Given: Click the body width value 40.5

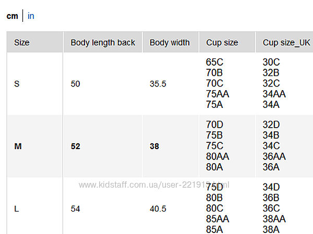Looking at the screenshot, I should click(x=158, y=208).
